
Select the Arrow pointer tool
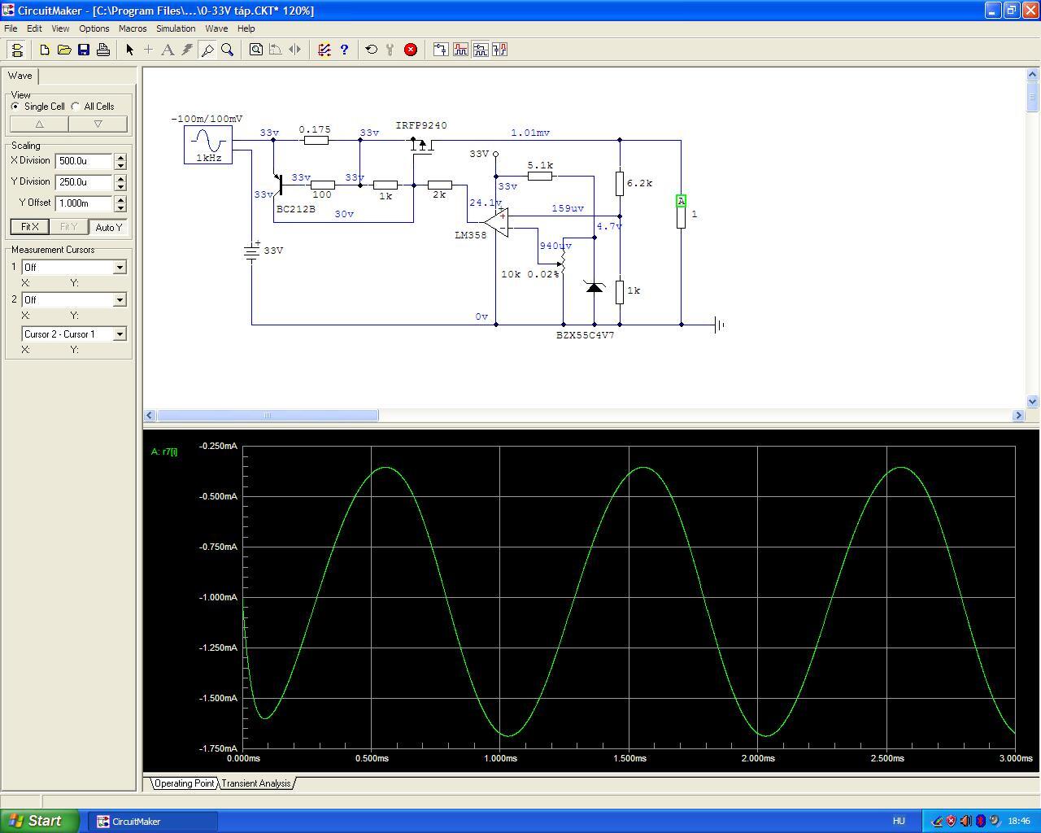pyautogui.click(x=129, y=50)
